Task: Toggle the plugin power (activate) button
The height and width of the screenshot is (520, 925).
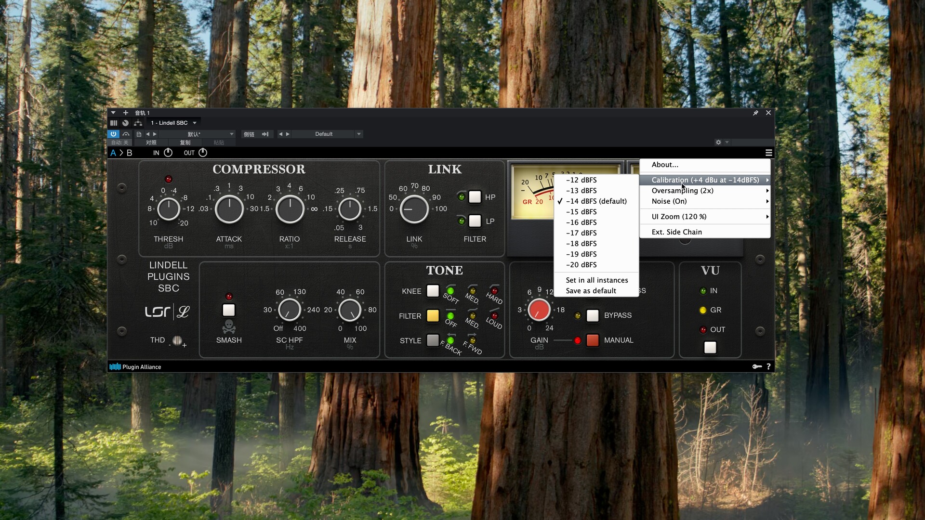Action: tap(113, 134)
